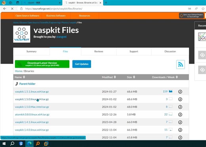Switch to the Summary tab

click(x=31, y=51)
